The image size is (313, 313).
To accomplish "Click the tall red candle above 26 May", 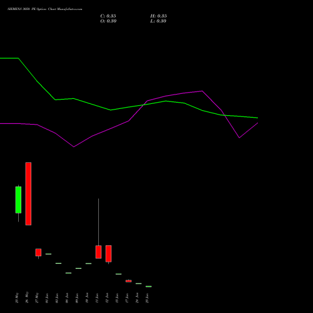I will (28, 193).
